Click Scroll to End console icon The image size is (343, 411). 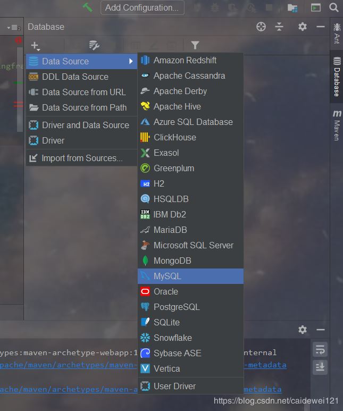(320, 367)
